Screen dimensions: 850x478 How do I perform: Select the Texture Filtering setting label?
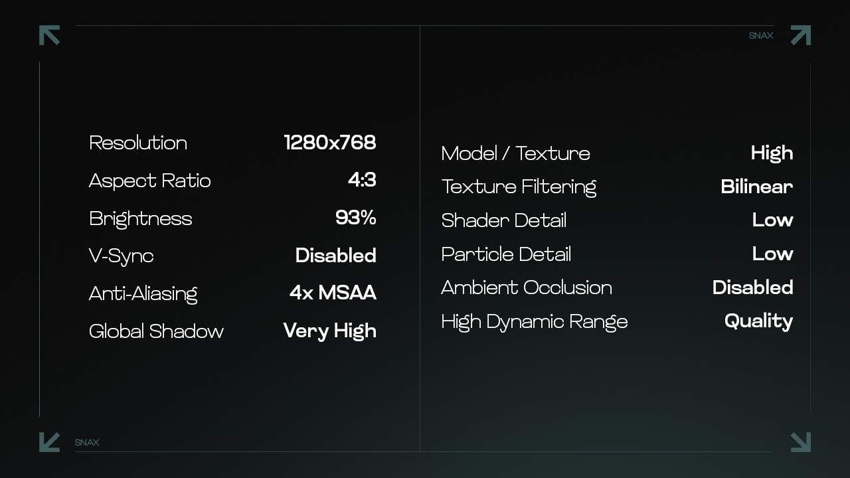[519, 187]
